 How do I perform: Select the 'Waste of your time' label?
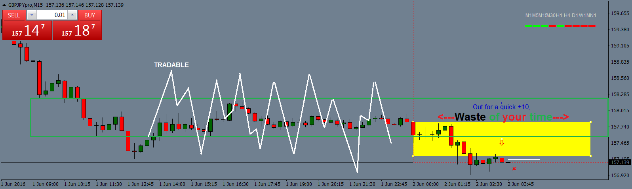click(x=503, y=117)
